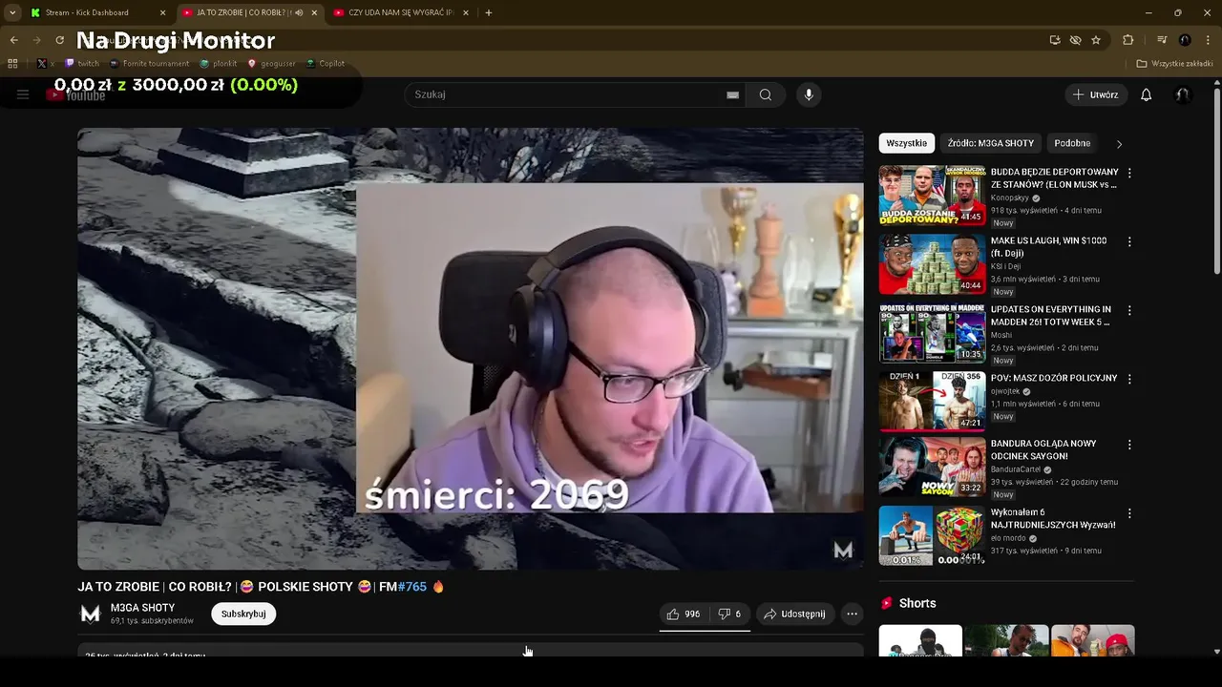The image size is (1222, 687).
Task: Open the Chrome apps grid in the bookmarks bar
Action: click(12, 64)
